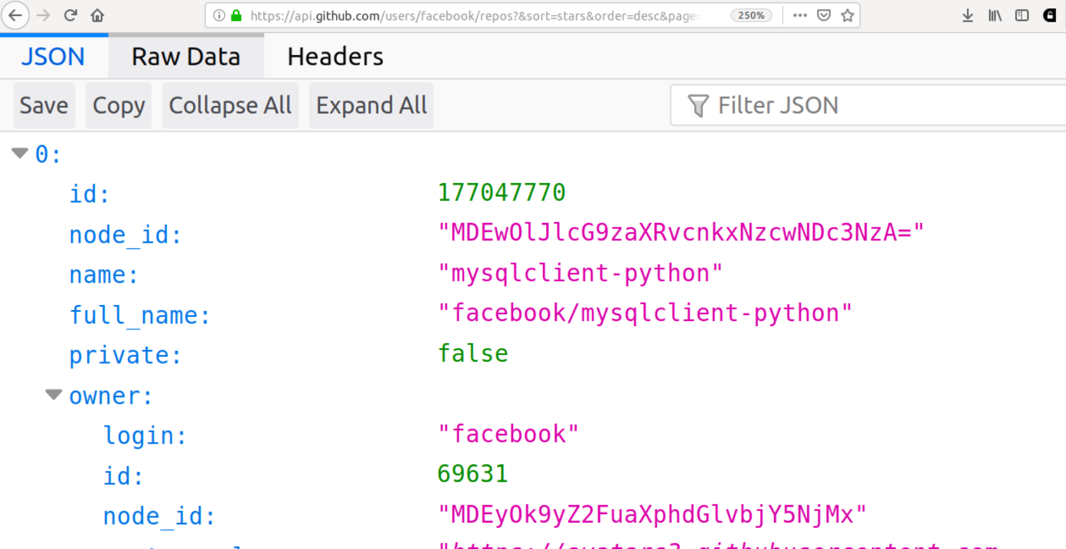Toggle the sidebar icon
Screen dimensions: 1066x549
(x=1022, y=15)
